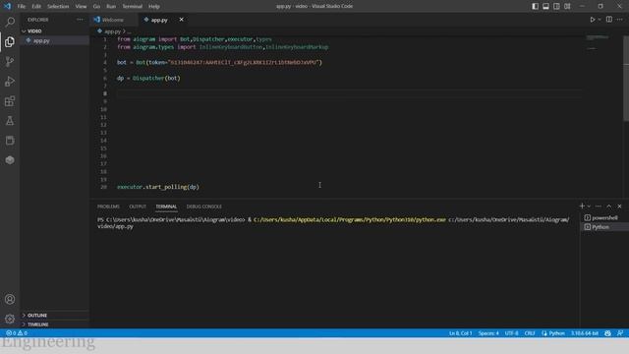Expand the OUTLINE section
This screenshot has width=629, height=354.
click(x=55, y=315)
